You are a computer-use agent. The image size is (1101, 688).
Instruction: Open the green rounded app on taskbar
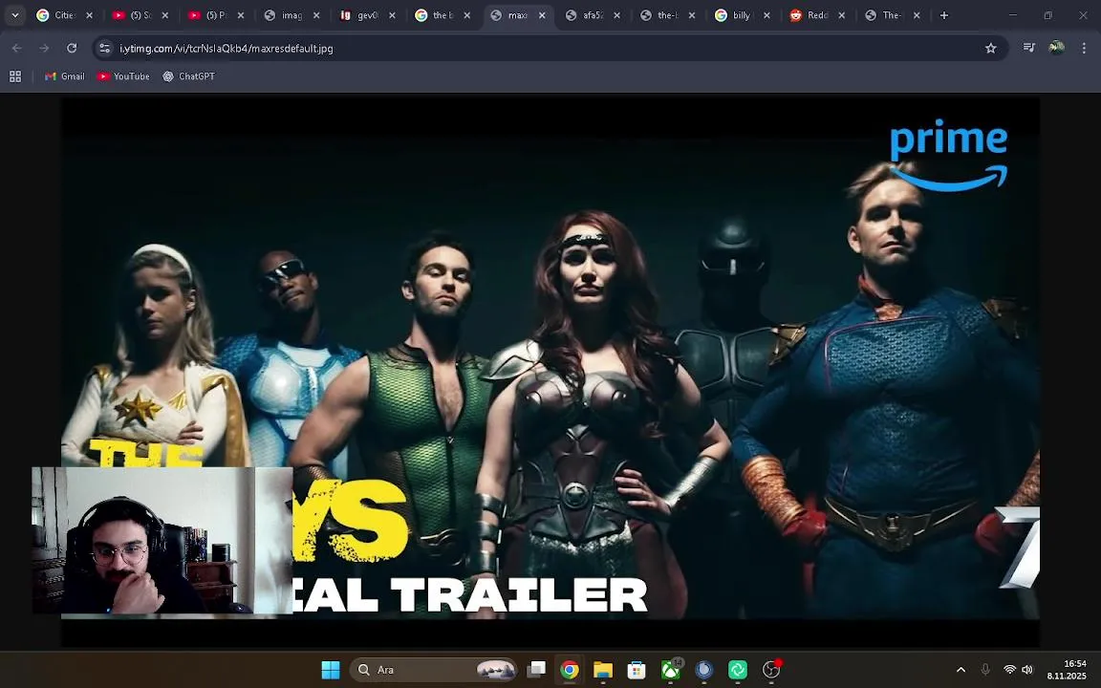(737, 670)
